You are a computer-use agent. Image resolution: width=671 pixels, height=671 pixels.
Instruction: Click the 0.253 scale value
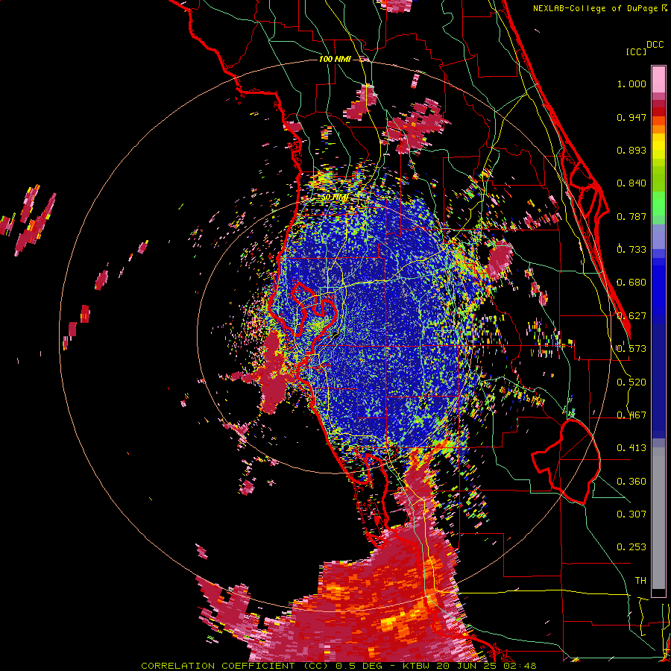tap(631, 547)
